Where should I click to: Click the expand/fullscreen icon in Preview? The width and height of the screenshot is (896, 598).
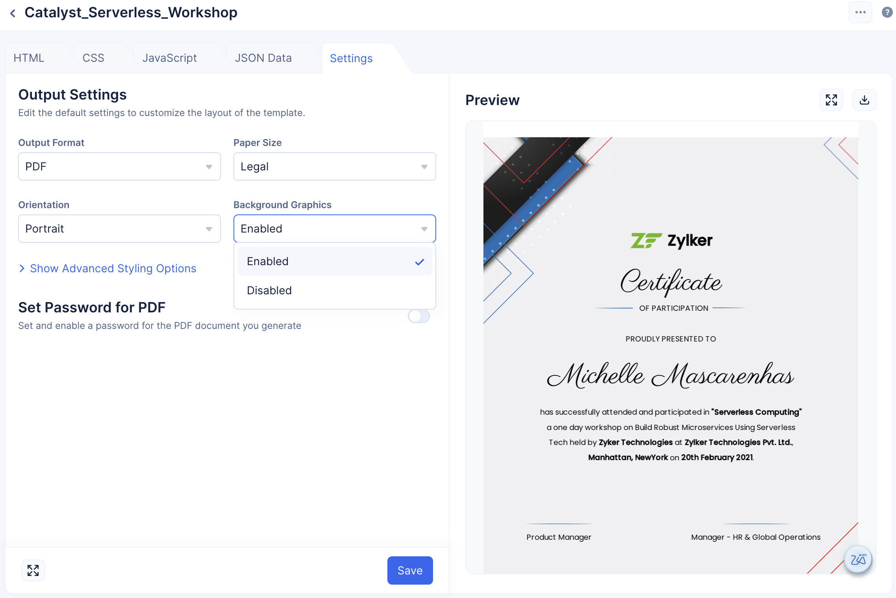[831, 100]
